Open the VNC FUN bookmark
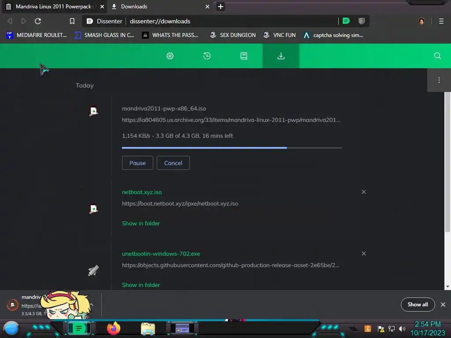 point(280,35)
